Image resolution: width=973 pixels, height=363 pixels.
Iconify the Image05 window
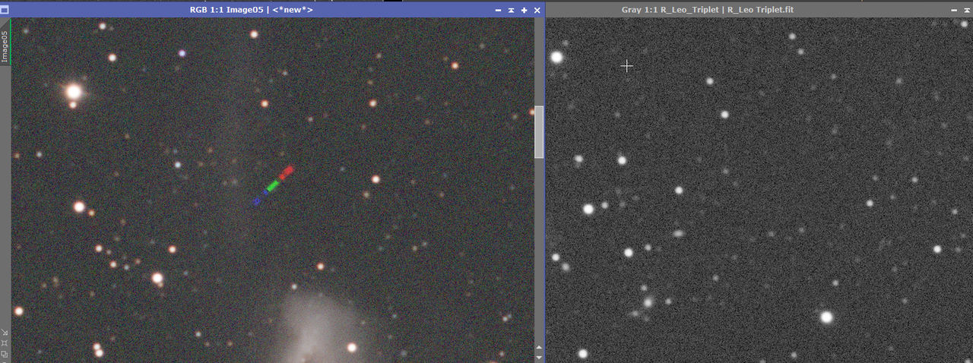tap(498, 10)
